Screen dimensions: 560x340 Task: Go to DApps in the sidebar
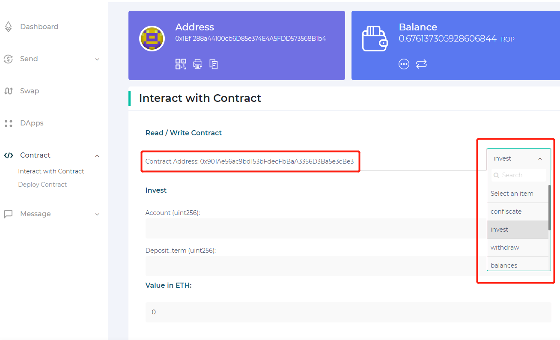[32, 123]
